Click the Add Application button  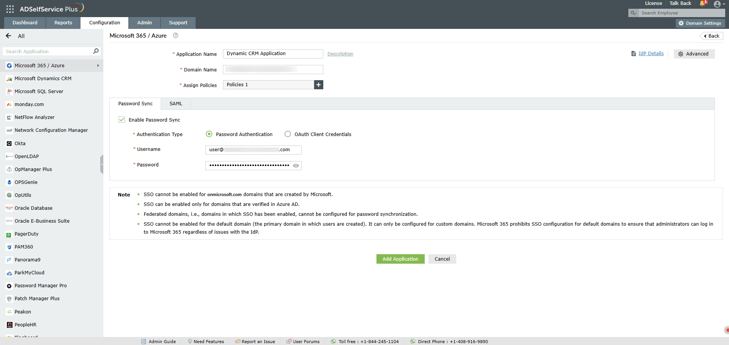pos(400,259)
